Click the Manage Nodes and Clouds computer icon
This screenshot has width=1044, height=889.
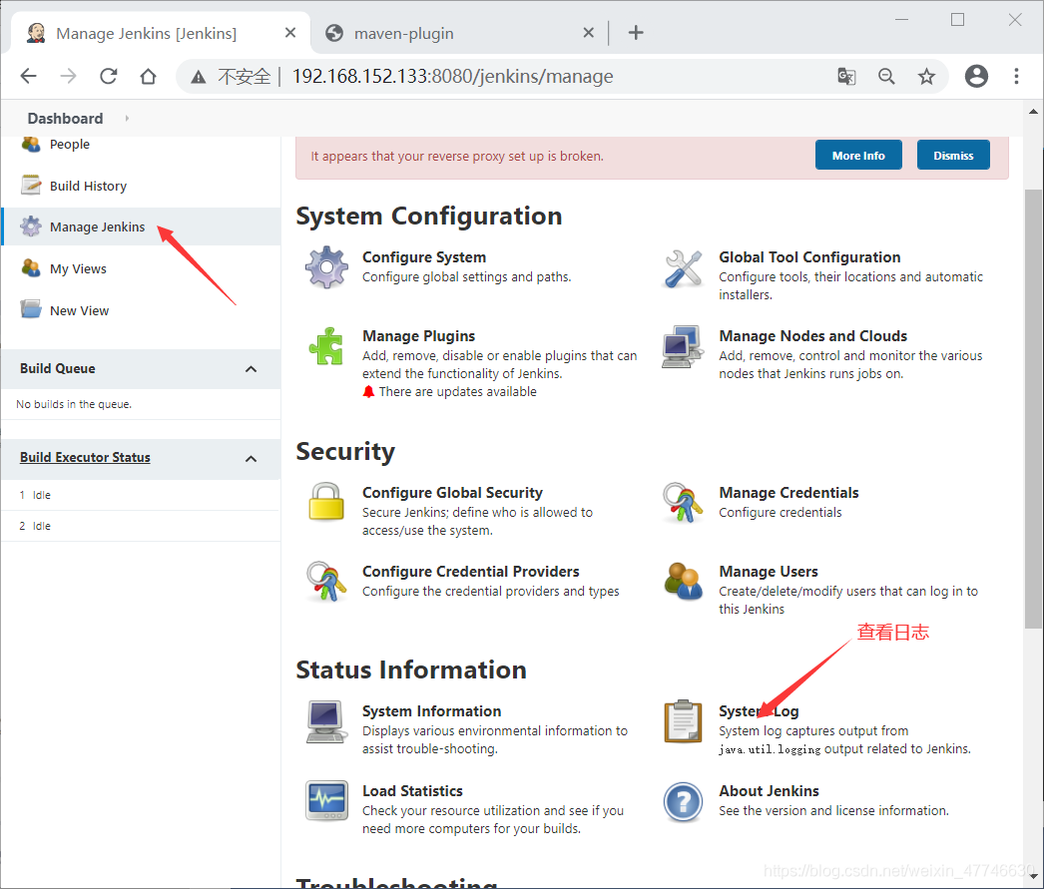point(683,346)
